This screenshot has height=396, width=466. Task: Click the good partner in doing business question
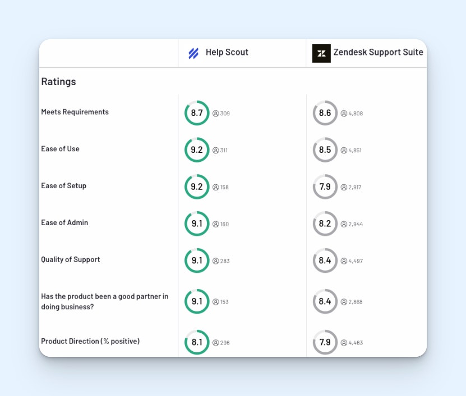[105, 301]
